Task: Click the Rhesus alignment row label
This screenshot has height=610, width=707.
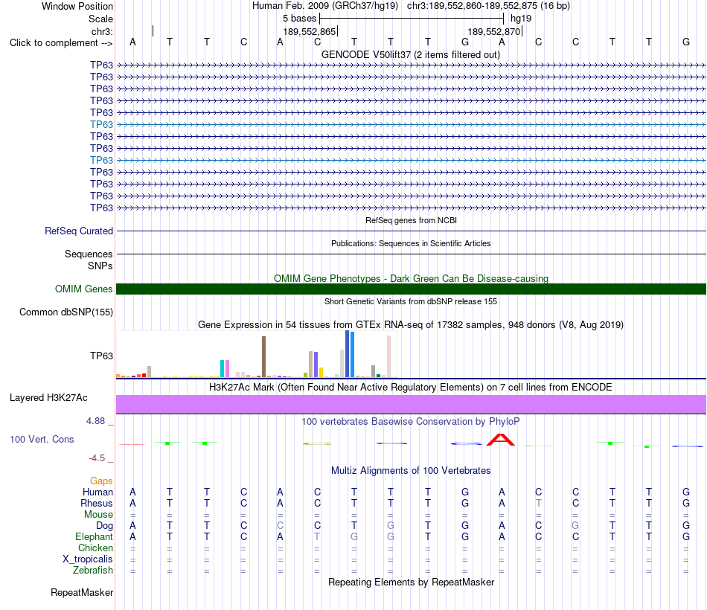Action: (x=97, y=503)
